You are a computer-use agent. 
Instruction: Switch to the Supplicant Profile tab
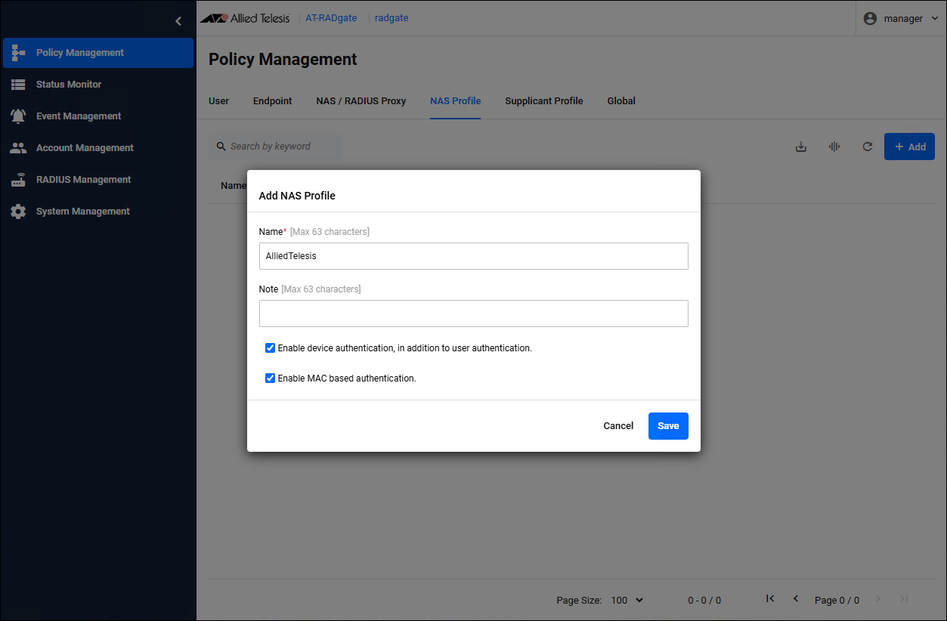[x=543, y=101]
